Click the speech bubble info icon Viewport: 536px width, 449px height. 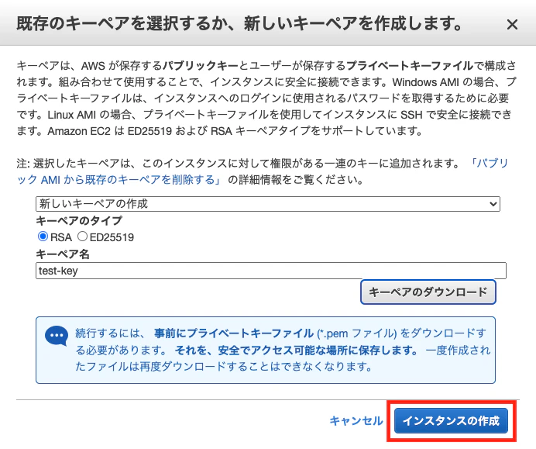pos(57,336)
